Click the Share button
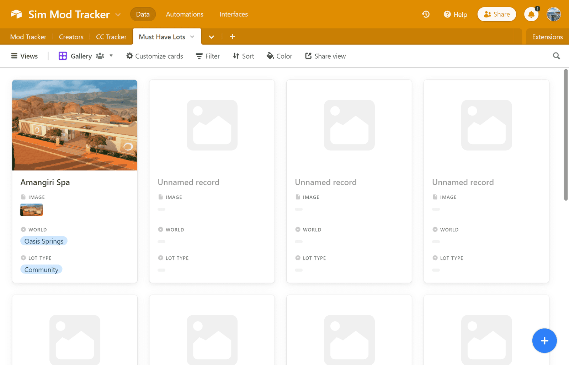The width and height of the screenshot is (569, 365). tap(496, 14)
